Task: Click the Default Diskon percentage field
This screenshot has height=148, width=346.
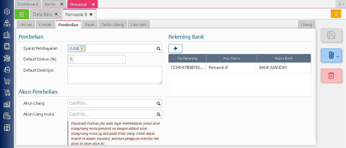Action: click(100, 59)
